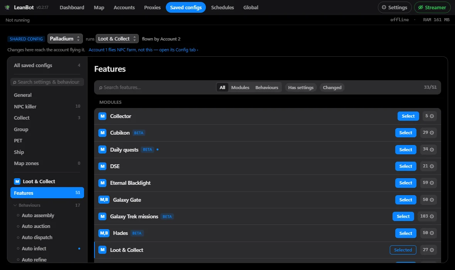Viewport: 455px width, 270px height.
Task: Toggle Streamer mode
Action: click(x=432, y=7)
